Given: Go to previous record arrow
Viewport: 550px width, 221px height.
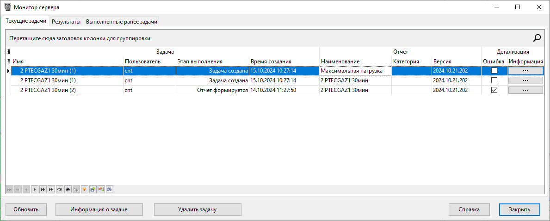Looking at the screenshot, I should [x=26, y=190].
